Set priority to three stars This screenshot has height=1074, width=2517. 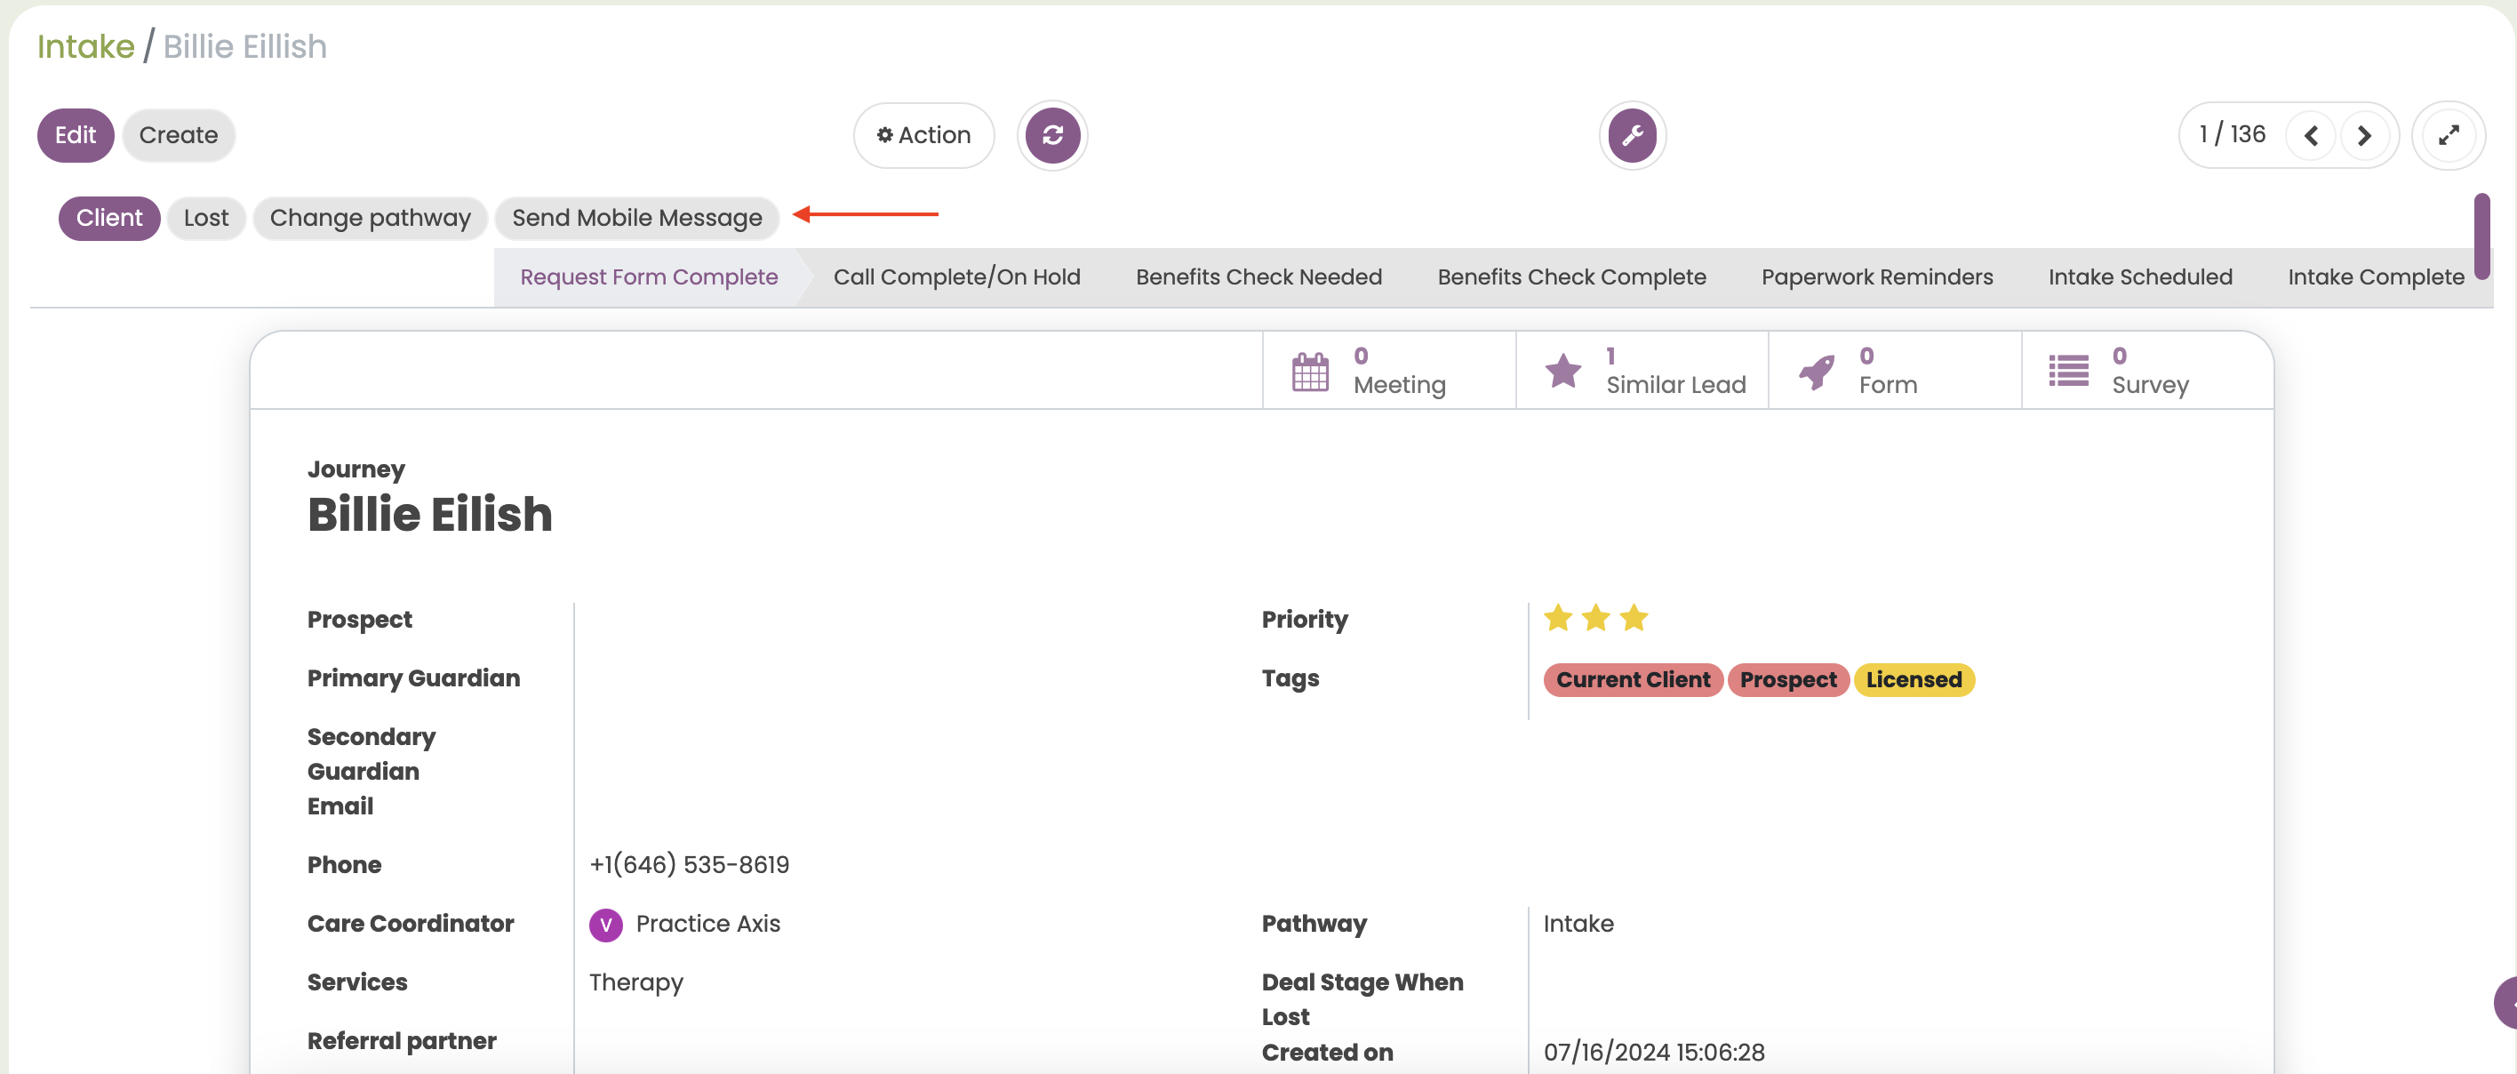point(1634,618)
